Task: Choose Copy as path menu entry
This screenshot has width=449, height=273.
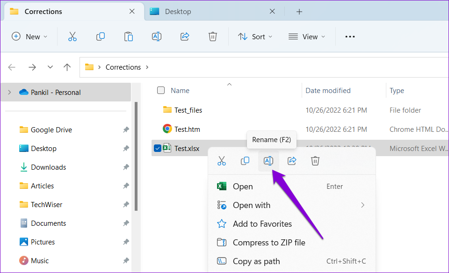Action: 291,261
